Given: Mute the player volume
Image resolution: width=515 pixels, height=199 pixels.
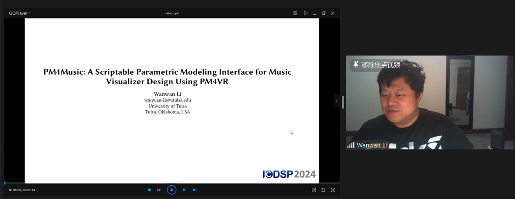Looking at the screenshot, I should [x=195, y=190].
